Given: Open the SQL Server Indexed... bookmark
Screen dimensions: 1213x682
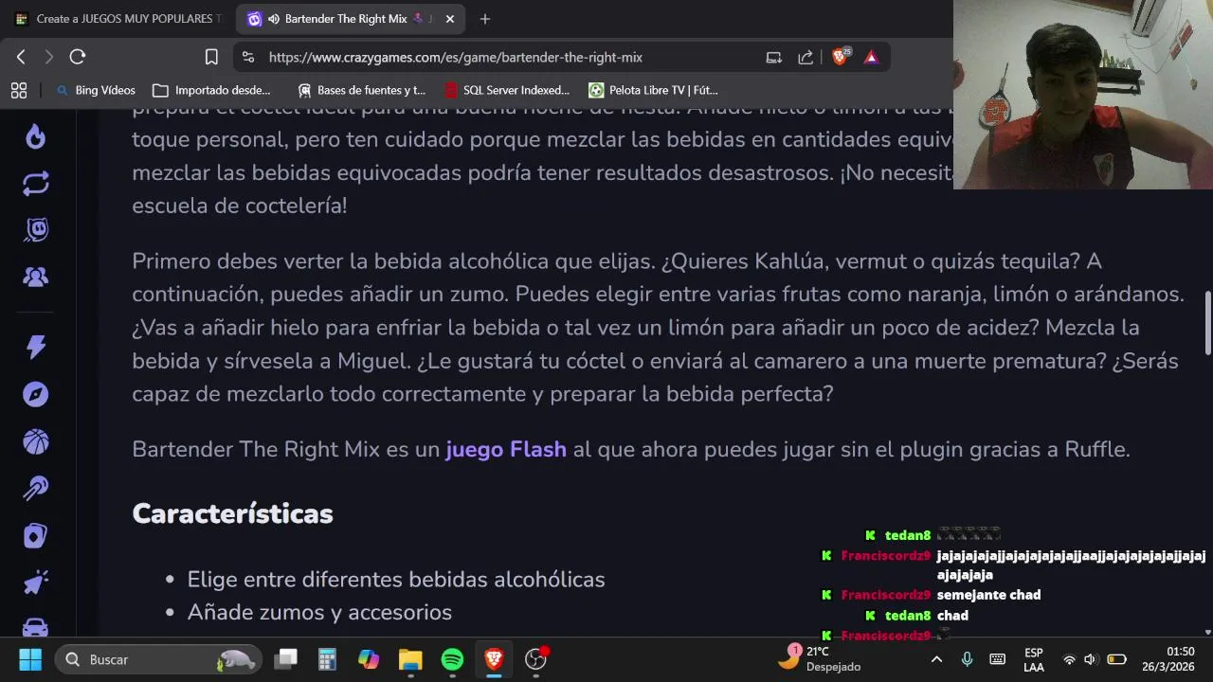Looking at the screenshot, I should coord(507,90).
